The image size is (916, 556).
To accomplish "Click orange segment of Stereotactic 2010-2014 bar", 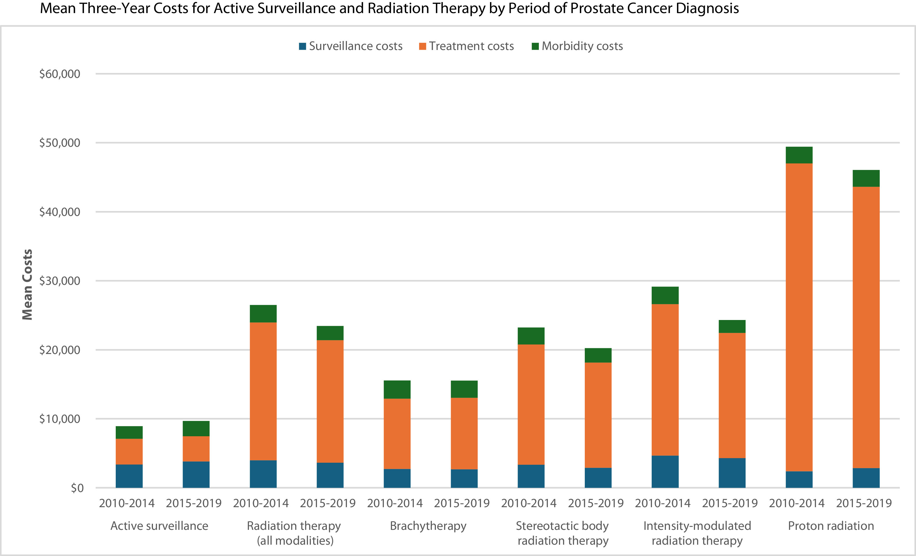I will click(531, 405).
